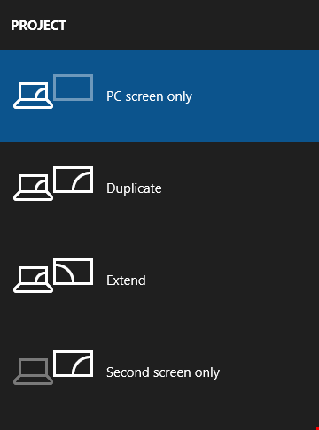This screenshot has width=319, height=430.
Task: Click the laptop icon in the Duplicate row
Action: click(33, 188)
